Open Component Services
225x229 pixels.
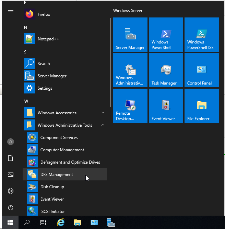(x=65, y=137)
